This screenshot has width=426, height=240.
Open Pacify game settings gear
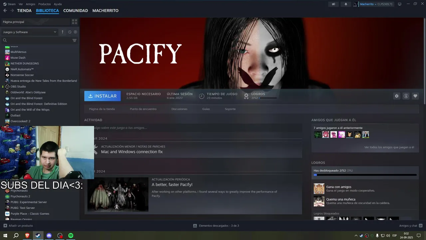click(397, 96)
